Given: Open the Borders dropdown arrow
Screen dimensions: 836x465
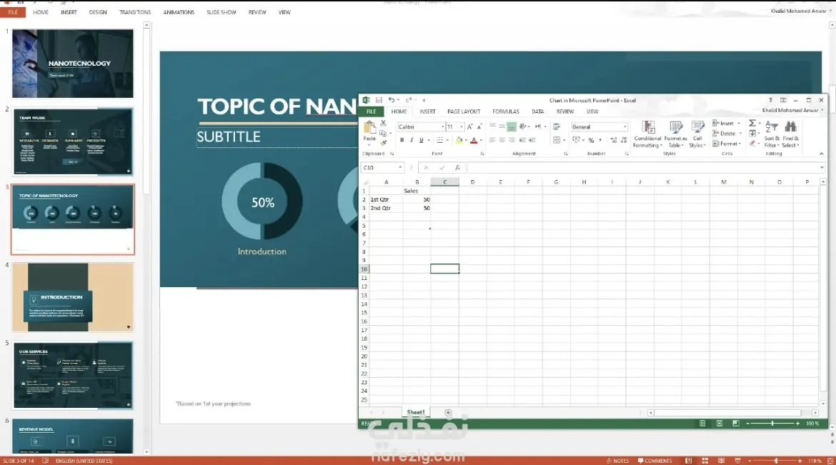Looking at the screenshot, I should [x=447, y=140].
